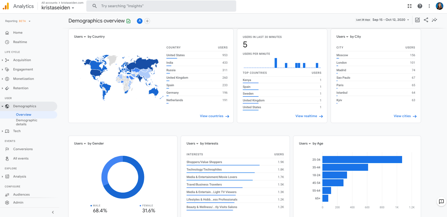
Task: Expand the Acquisition section
Action: [x=2, y=60]
